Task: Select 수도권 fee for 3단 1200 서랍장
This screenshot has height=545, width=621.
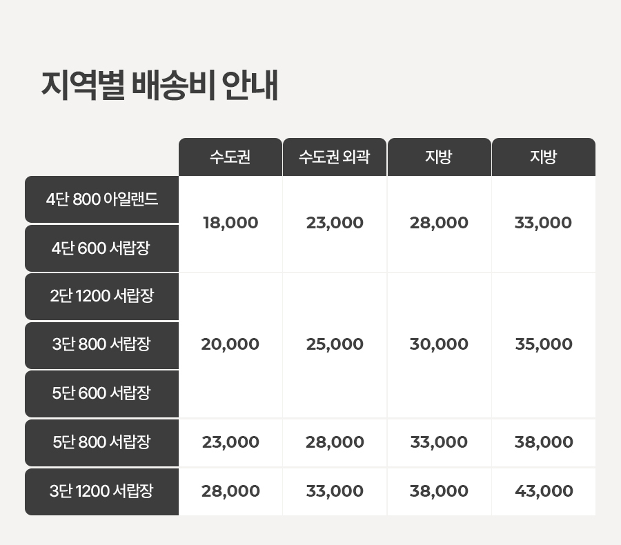Action: pyautogui.click(x=230, y=491)
